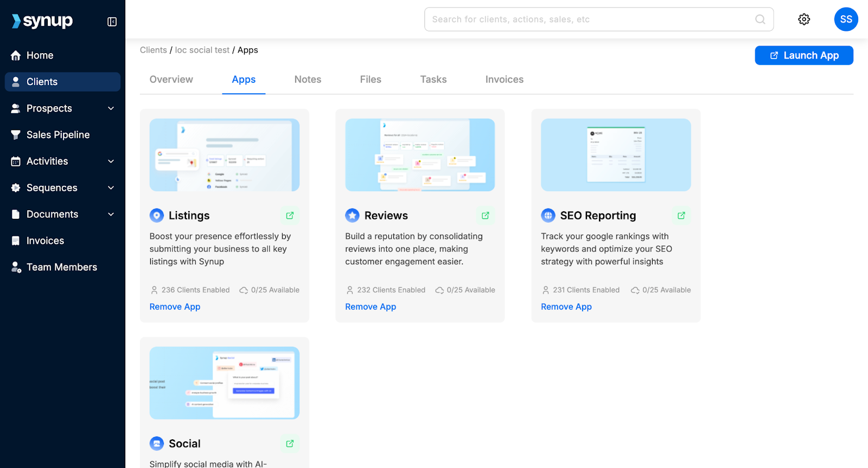Focus the search clients input field
The image size is (868, 468).
599,19
